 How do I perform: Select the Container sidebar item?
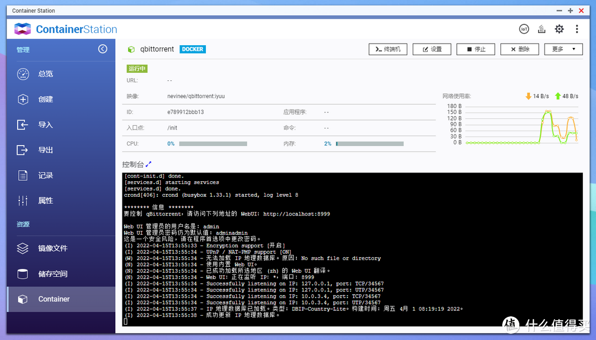click(x=61, y=299)
